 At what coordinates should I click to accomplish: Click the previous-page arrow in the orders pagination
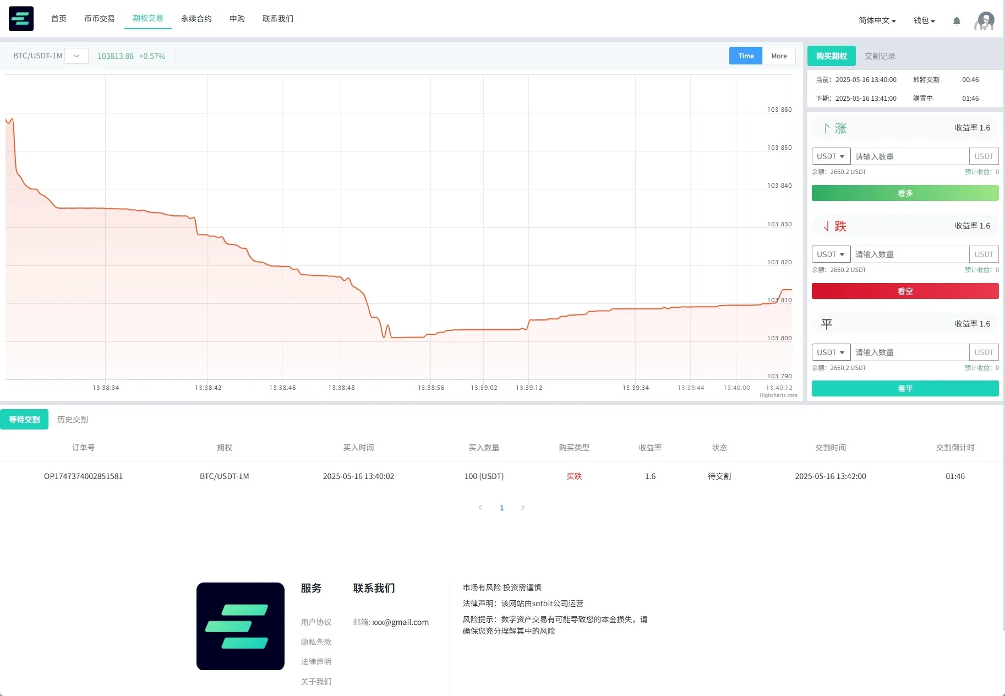480,507
